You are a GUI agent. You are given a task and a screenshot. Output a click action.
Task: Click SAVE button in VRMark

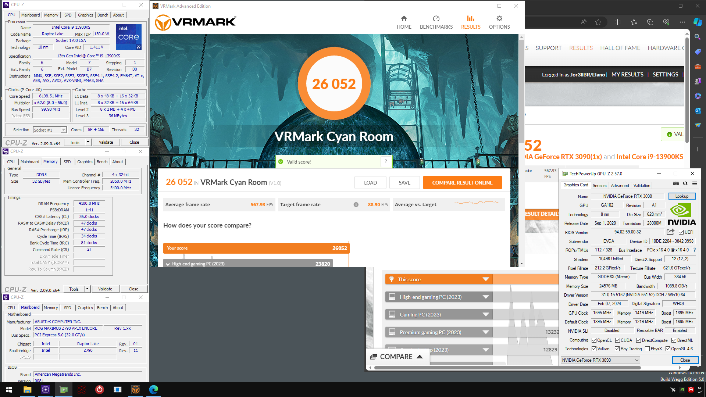click(x=404, y=183)
